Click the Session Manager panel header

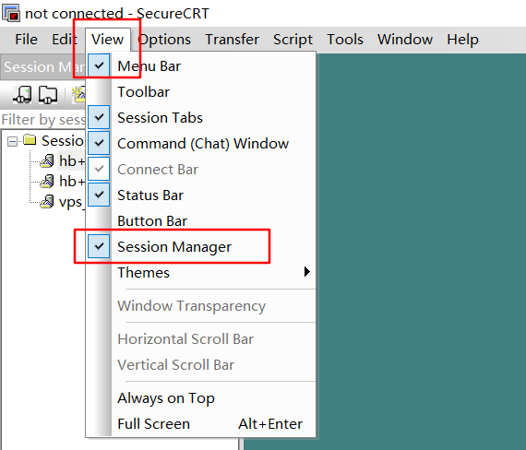pos(43,67)
